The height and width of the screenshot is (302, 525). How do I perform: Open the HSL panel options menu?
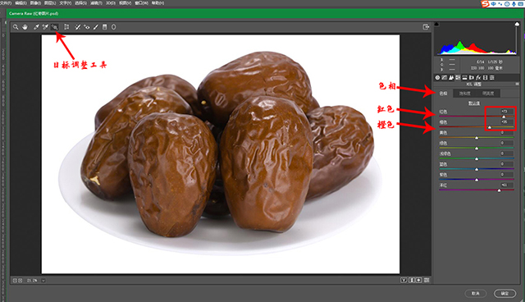pos(517,84)
